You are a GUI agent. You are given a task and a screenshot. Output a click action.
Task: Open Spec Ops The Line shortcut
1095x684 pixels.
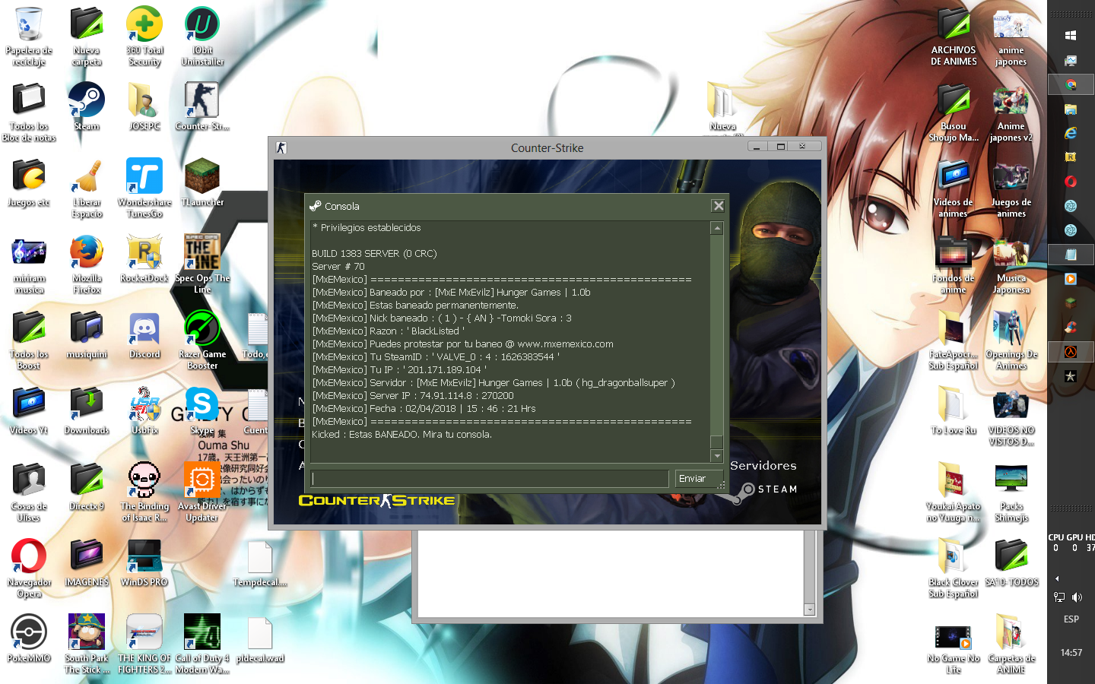(x=202, y=264)
